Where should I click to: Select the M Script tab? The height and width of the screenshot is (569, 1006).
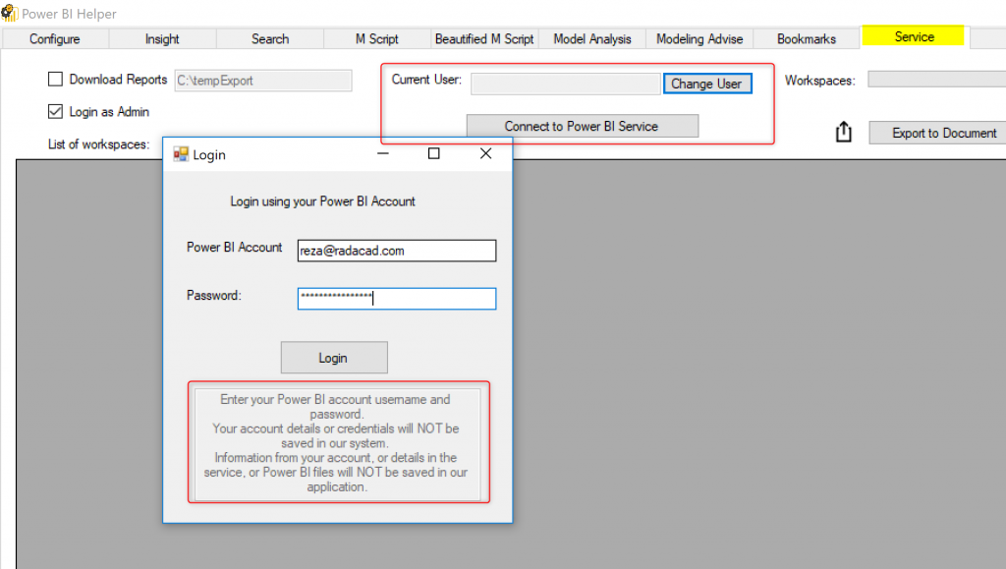point(377,38)
